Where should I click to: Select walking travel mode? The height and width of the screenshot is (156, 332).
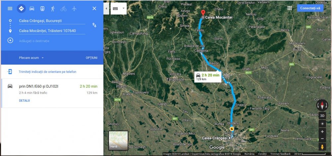click(x=53, y=8)
